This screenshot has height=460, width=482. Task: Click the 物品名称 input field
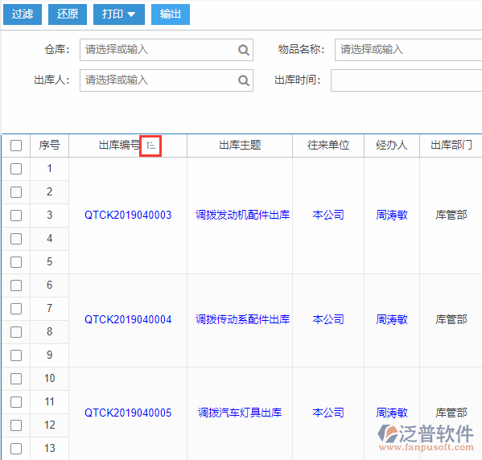[408, 50]
